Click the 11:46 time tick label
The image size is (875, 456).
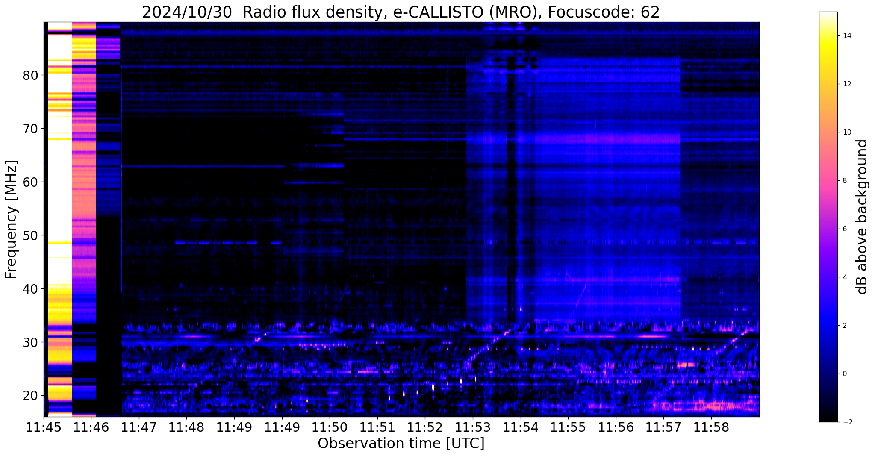coord(91,427)
